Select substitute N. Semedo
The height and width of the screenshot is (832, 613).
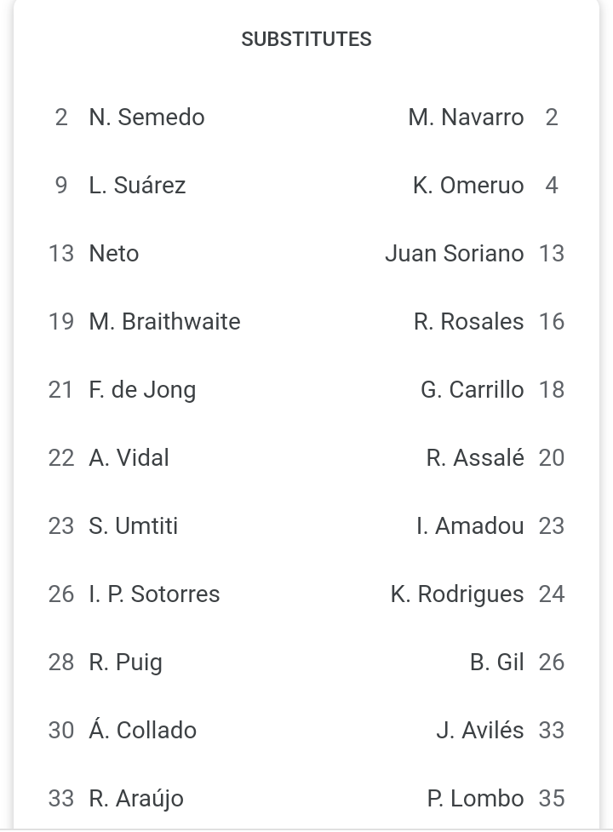146,118
